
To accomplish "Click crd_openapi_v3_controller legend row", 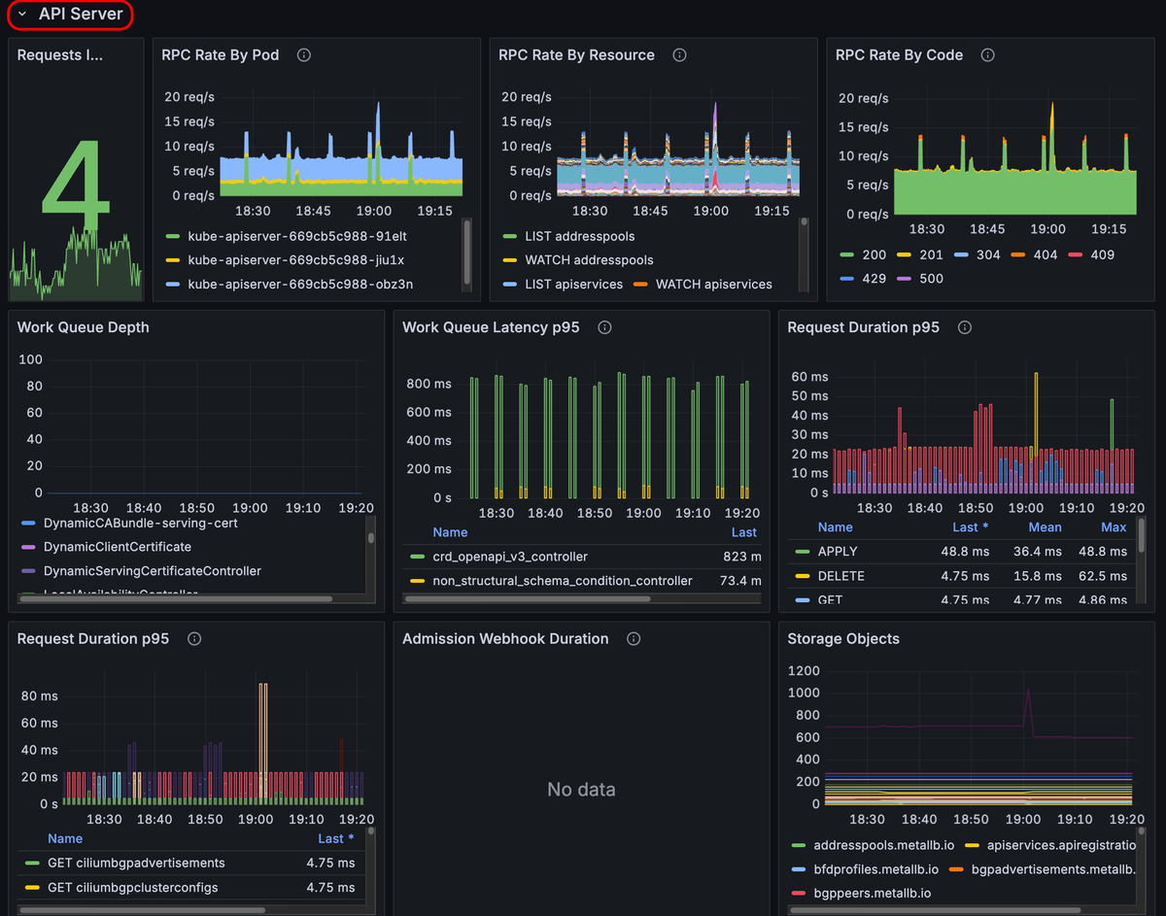I will [509, 557].
